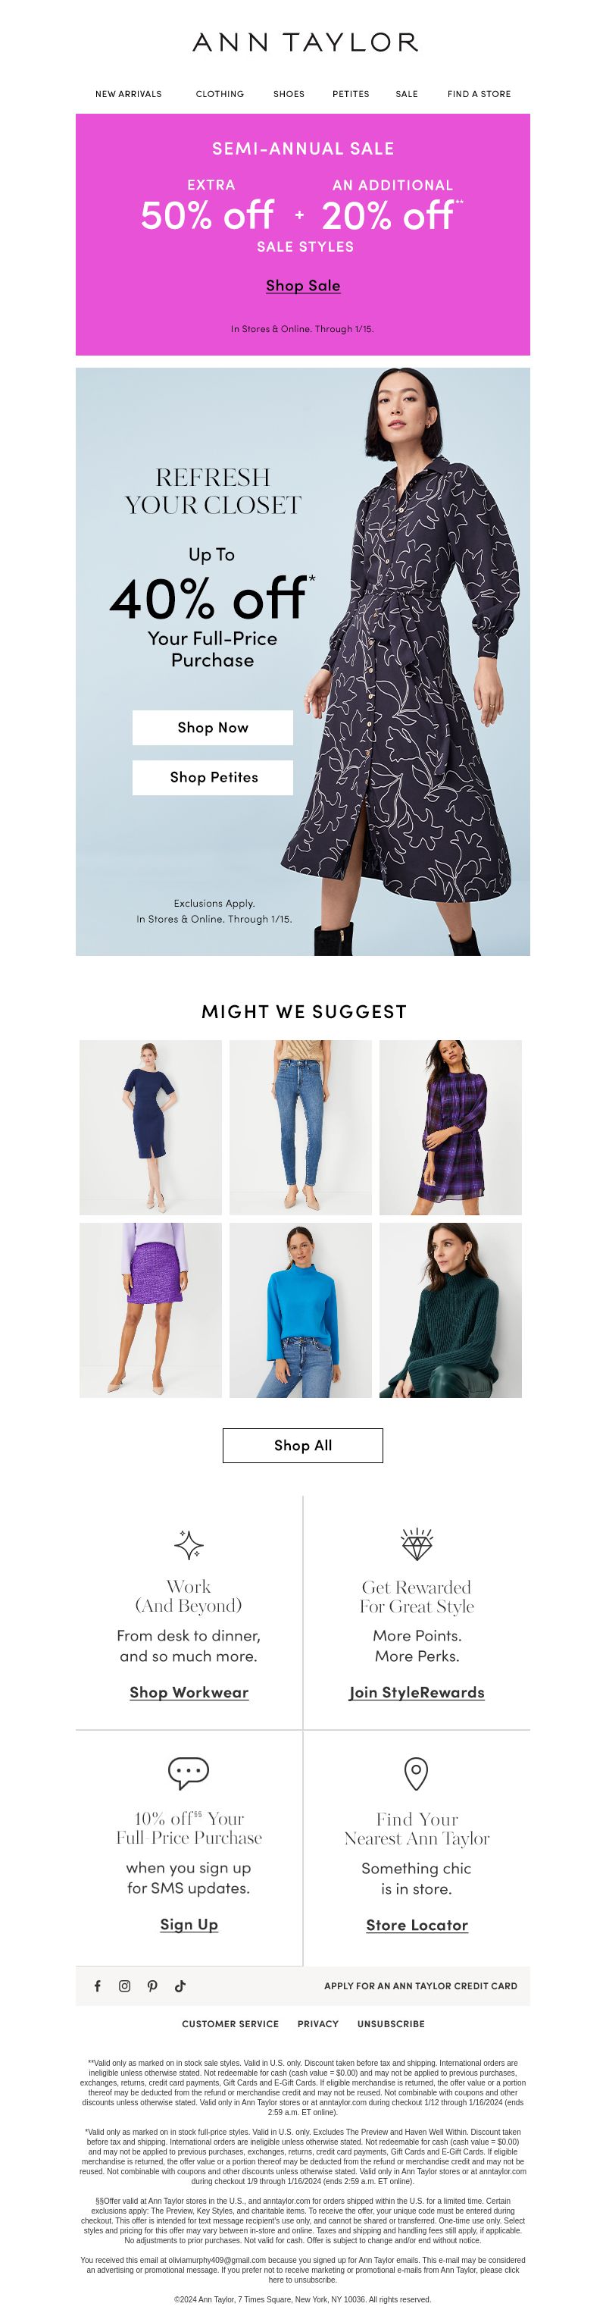This screenshot has height=2316, width=606.
Task: Open the New Arrivals menu item
Action: (x=128, y=93)
